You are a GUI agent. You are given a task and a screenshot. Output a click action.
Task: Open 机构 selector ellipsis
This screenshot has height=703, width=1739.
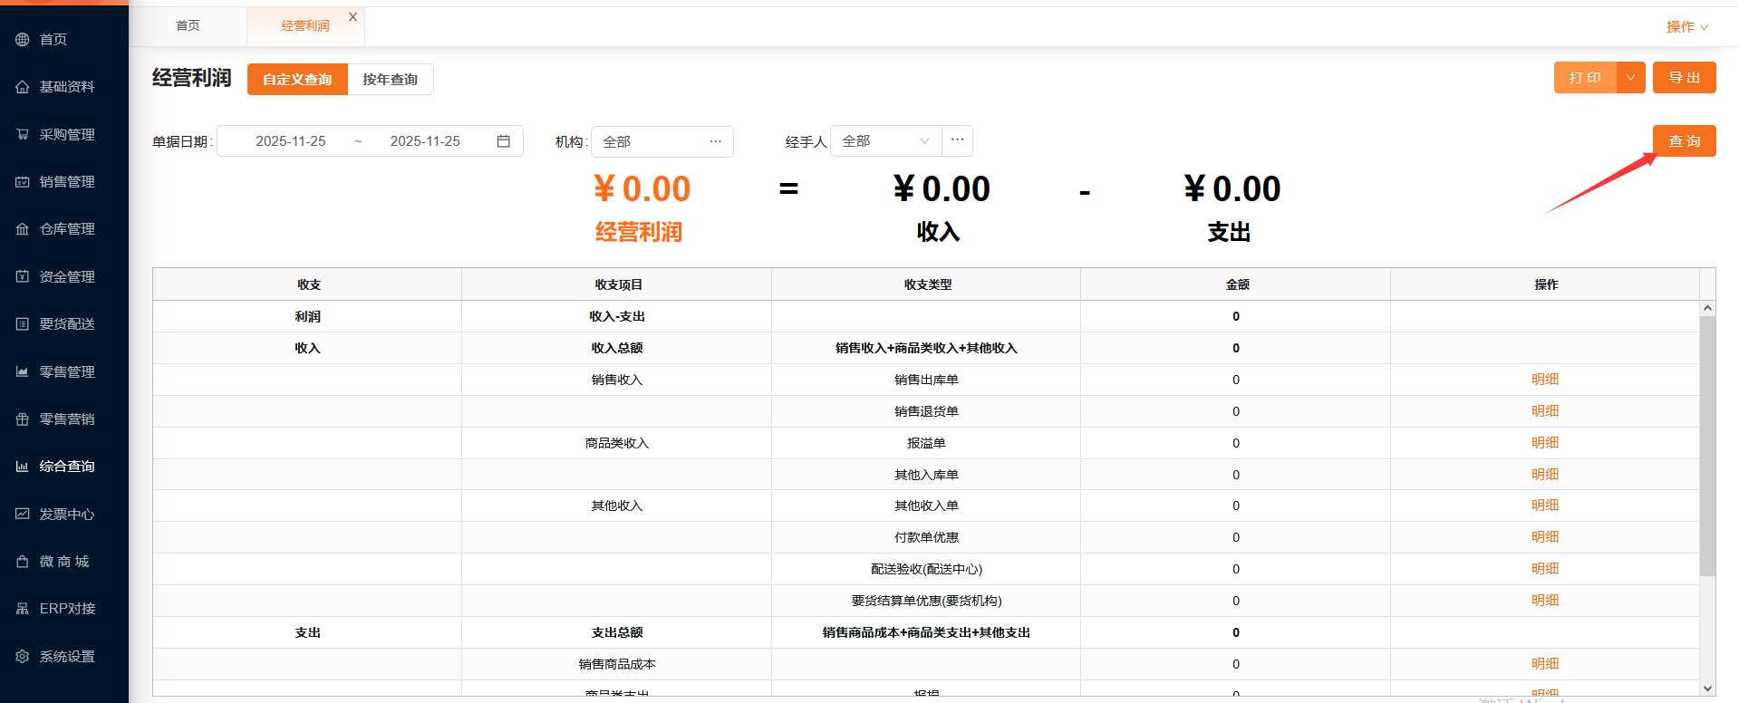click(715, 141)
